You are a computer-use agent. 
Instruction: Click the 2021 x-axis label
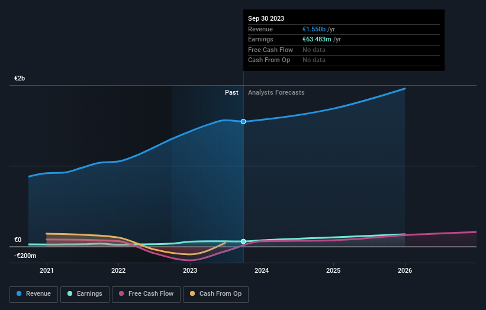pos(47,271)
